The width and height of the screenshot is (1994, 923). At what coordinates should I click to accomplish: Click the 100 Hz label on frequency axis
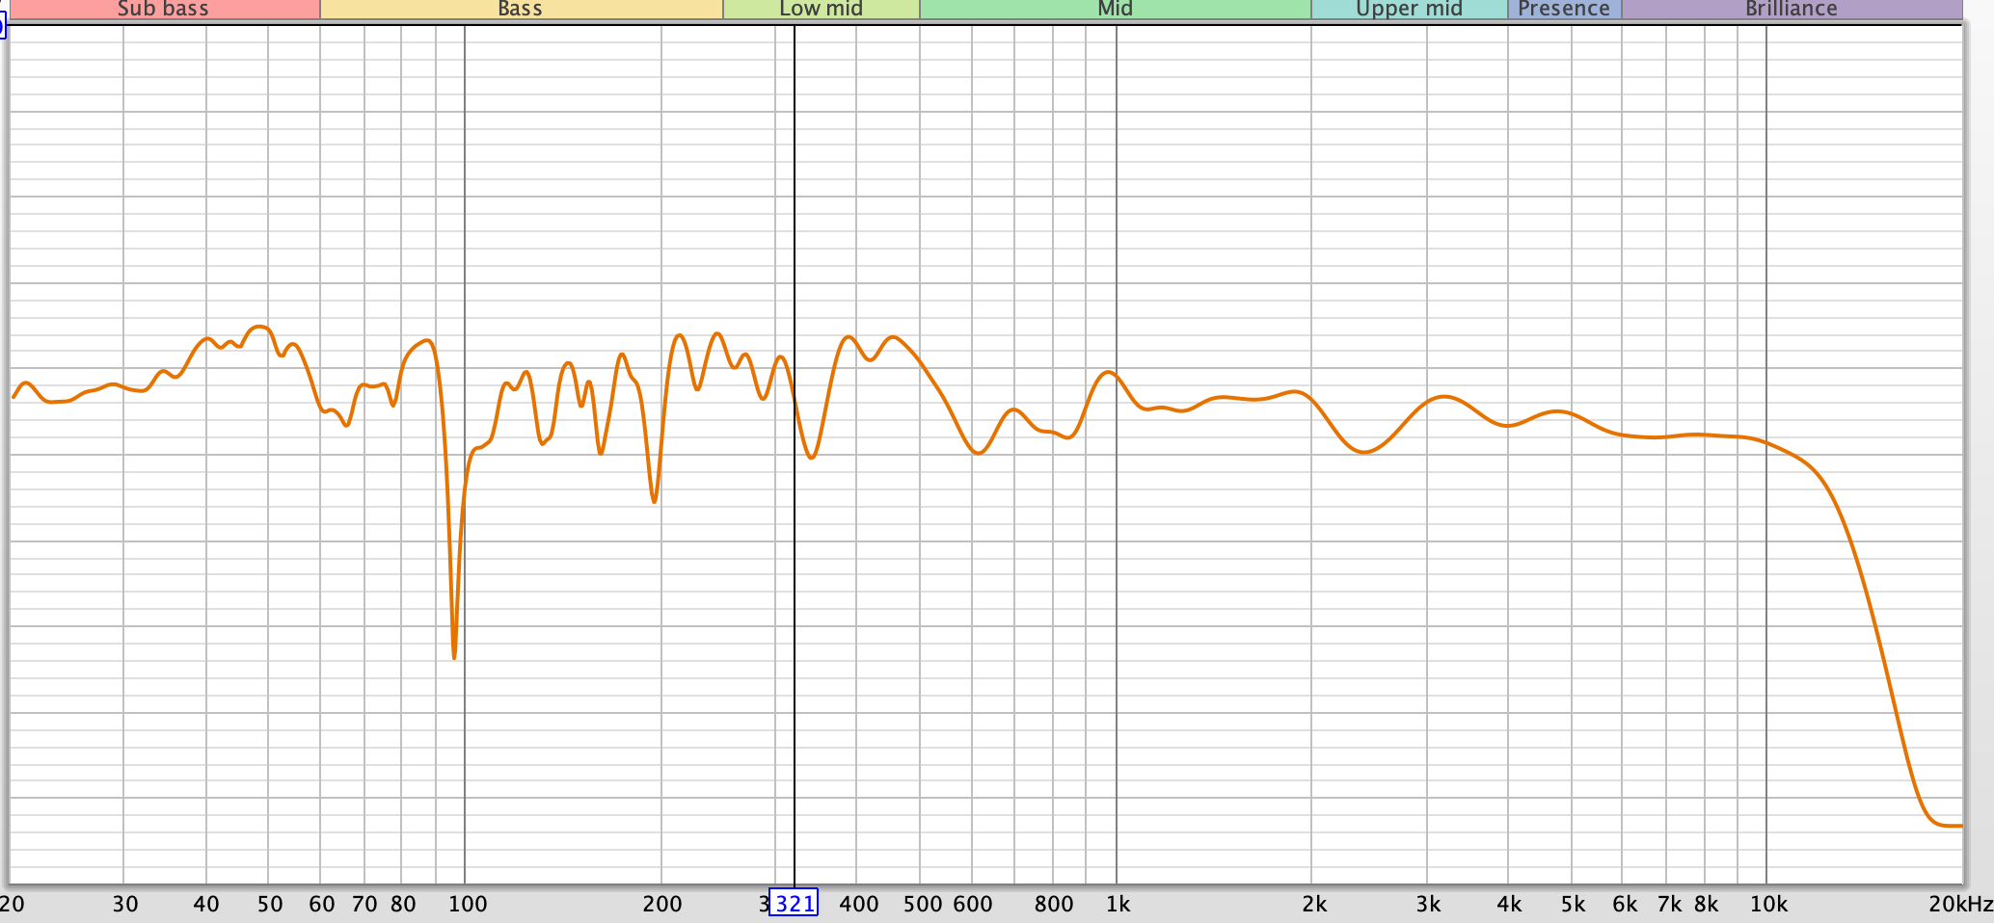tap(468, 904)
